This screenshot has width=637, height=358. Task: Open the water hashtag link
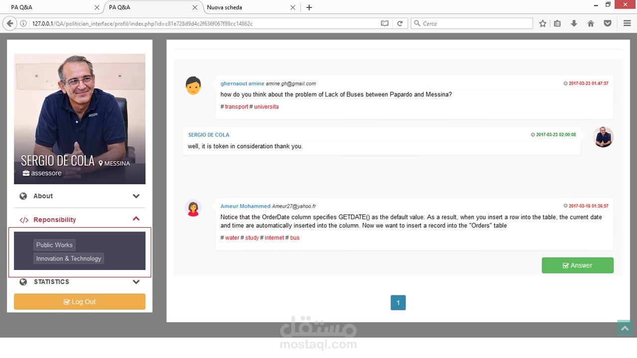tap(232, 238)
